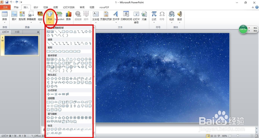The height and width of the screenshot is (138, 259).
Task: Select slide 1 thumbnail
Action: point(21,45)
